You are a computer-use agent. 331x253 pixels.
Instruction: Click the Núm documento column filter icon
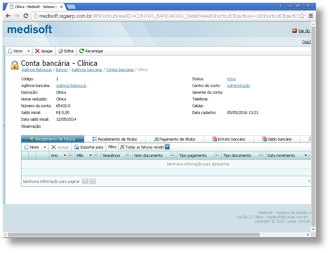tap(173, 155)
